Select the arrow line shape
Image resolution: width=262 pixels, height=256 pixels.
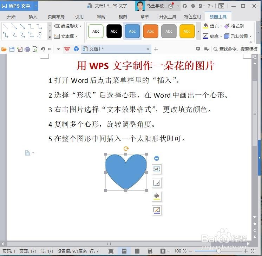14,26
